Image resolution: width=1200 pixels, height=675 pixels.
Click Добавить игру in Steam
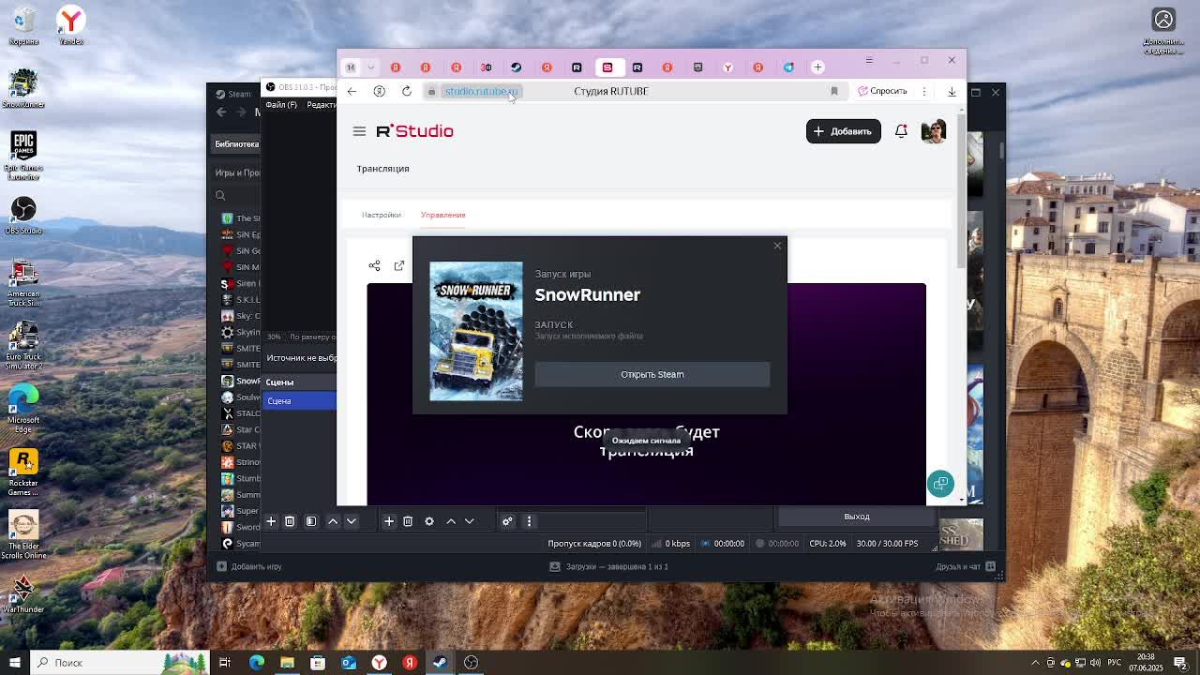coord(249,566)
